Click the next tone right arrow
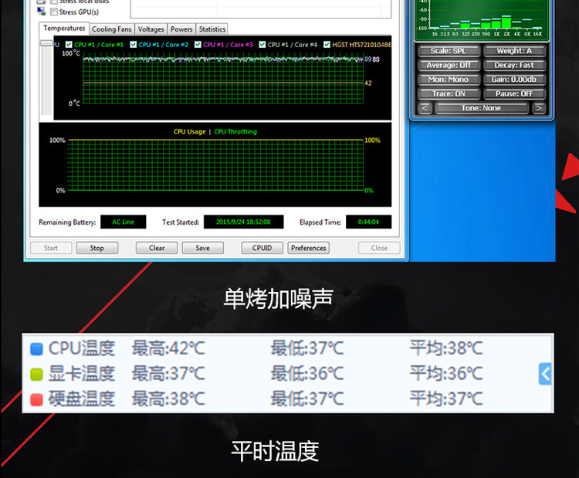Image resolution: width=579 pixels, height=478 pixels. (x=539, y=108)
